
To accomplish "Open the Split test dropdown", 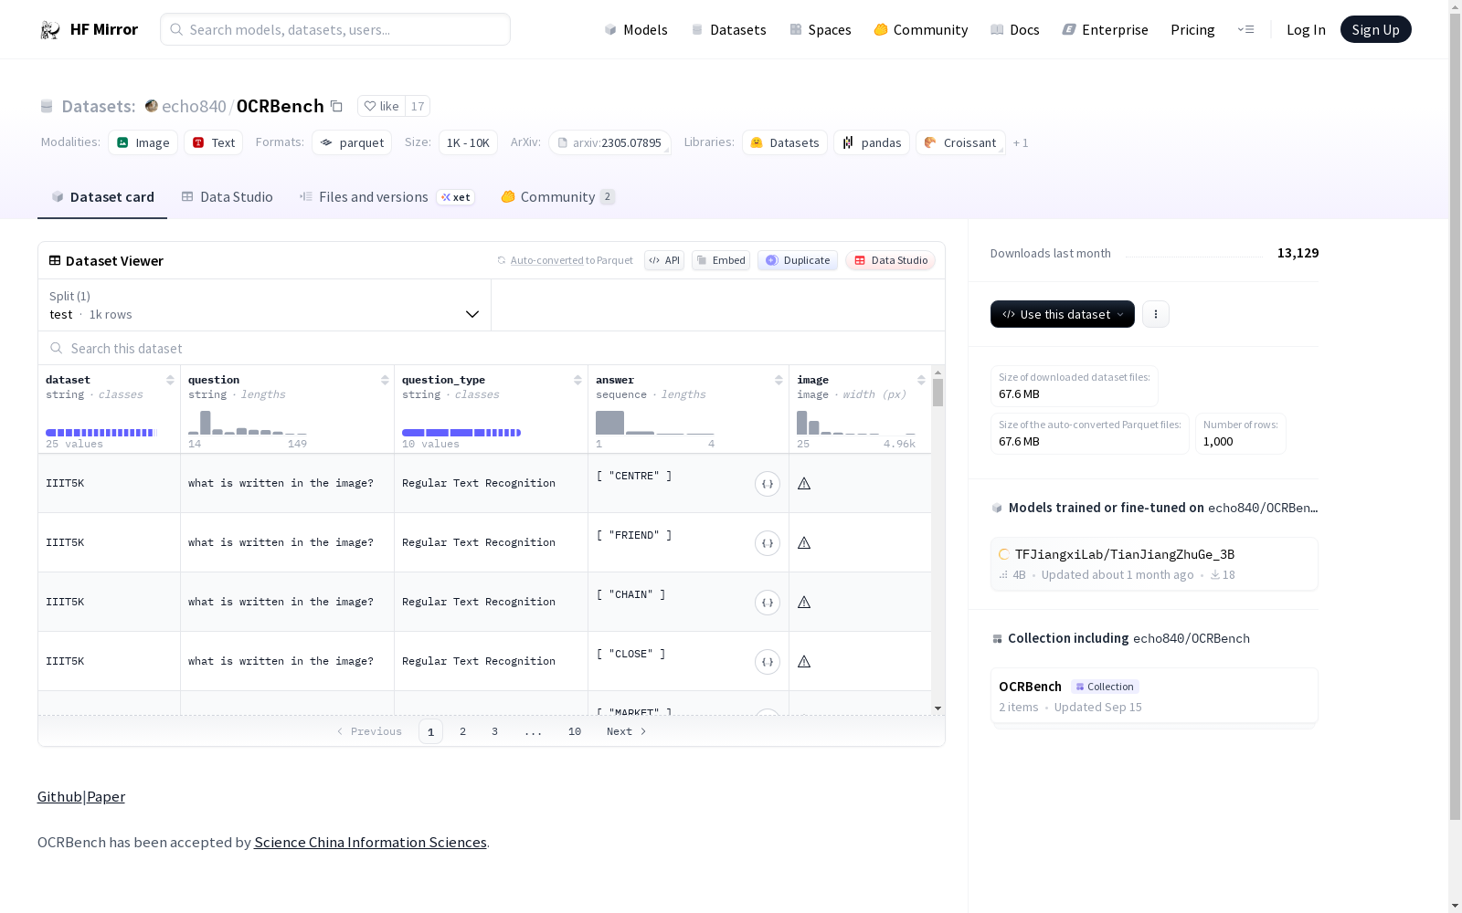I will point(265,305).
